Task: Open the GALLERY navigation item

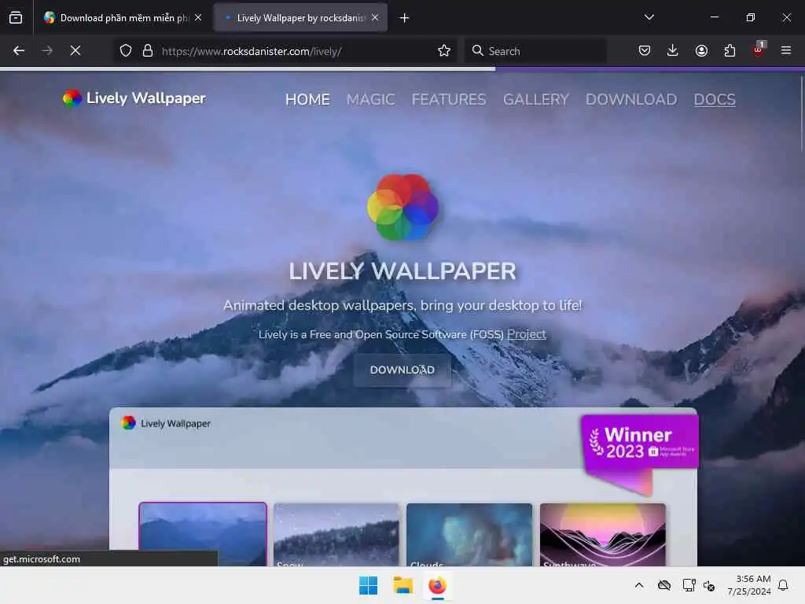Action: click(536, 100)
